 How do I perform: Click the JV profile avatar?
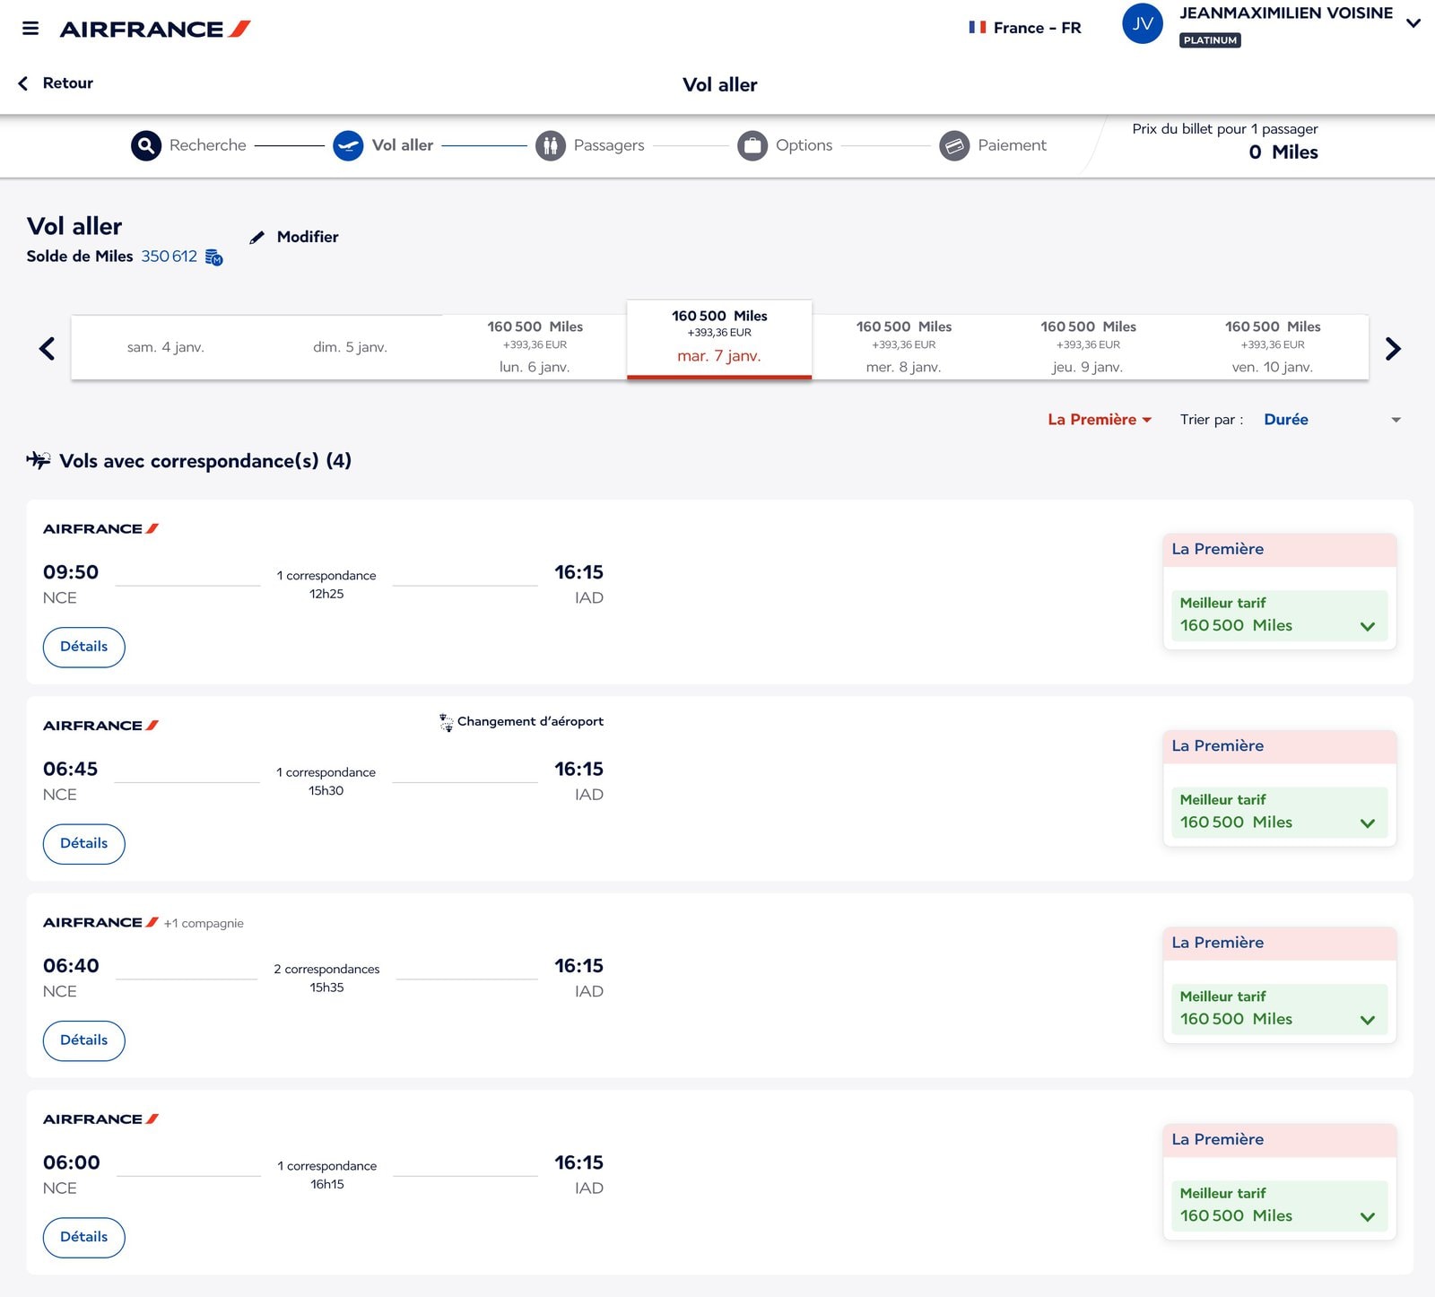coord(1143,24)
